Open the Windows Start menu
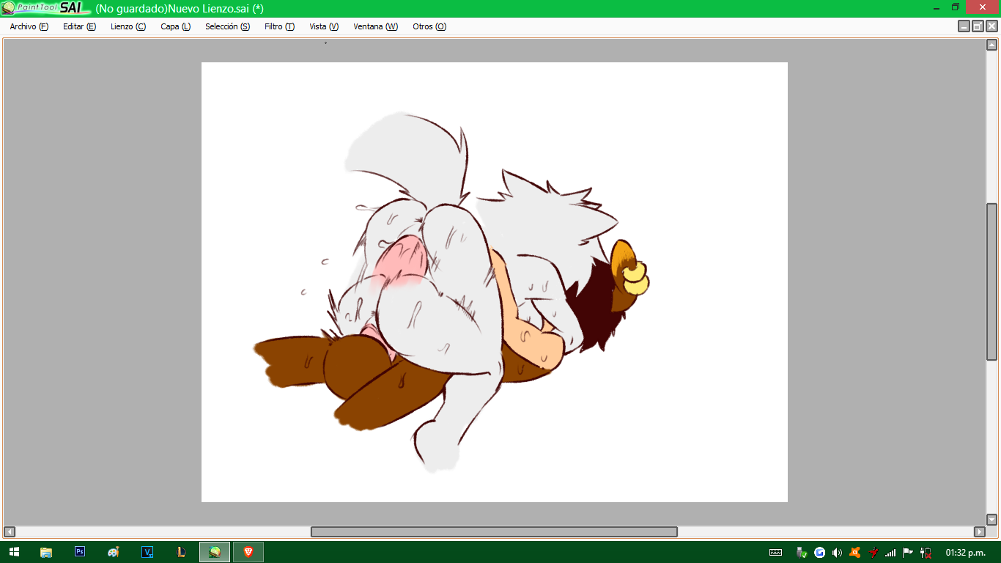This screenshot has height=563, width=1001. (x=14, y=552)
